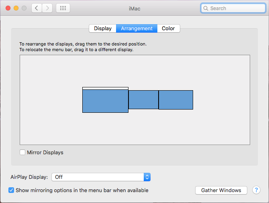Click the Gather Windows button

point(221,190)
